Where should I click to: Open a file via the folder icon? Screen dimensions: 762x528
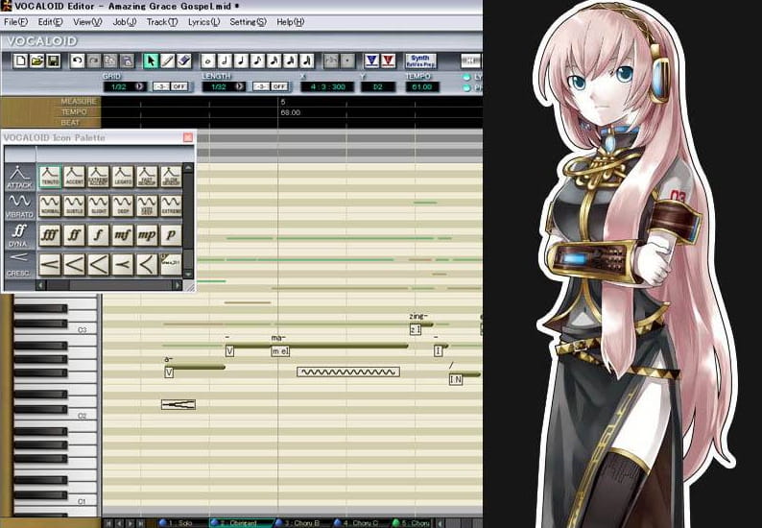click(36, 60)
